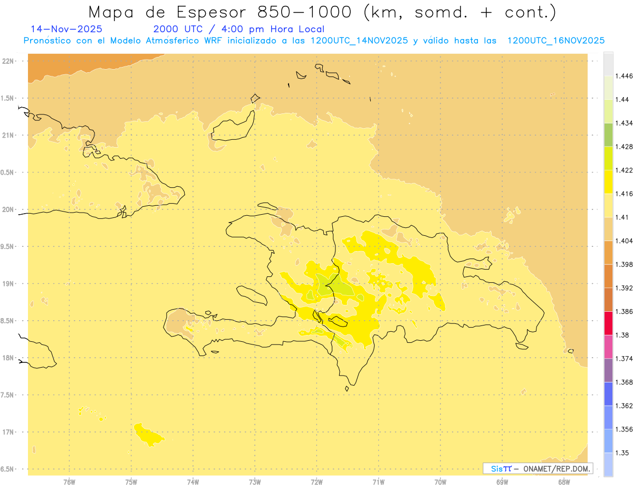
Task: Click the legend value 1.404
Action: tap(625, 241)
